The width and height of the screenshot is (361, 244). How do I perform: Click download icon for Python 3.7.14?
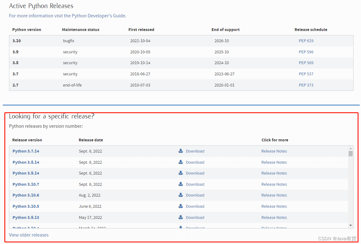181,151
